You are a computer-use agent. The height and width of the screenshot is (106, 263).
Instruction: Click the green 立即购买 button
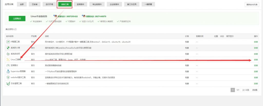[x=17, y=19]
